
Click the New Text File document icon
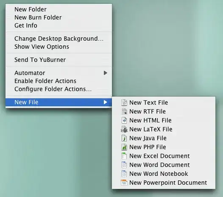(x=124, y=103)
